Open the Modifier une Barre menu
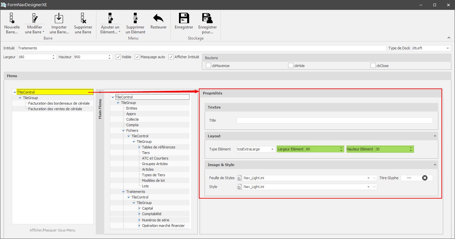 tap(34, 29)
